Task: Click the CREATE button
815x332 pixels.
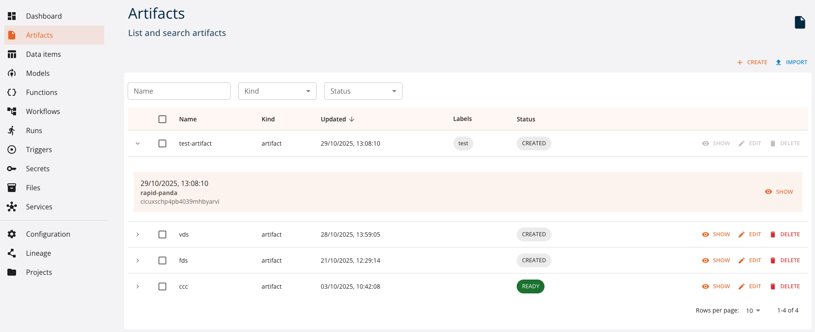Action: point(752,62)
